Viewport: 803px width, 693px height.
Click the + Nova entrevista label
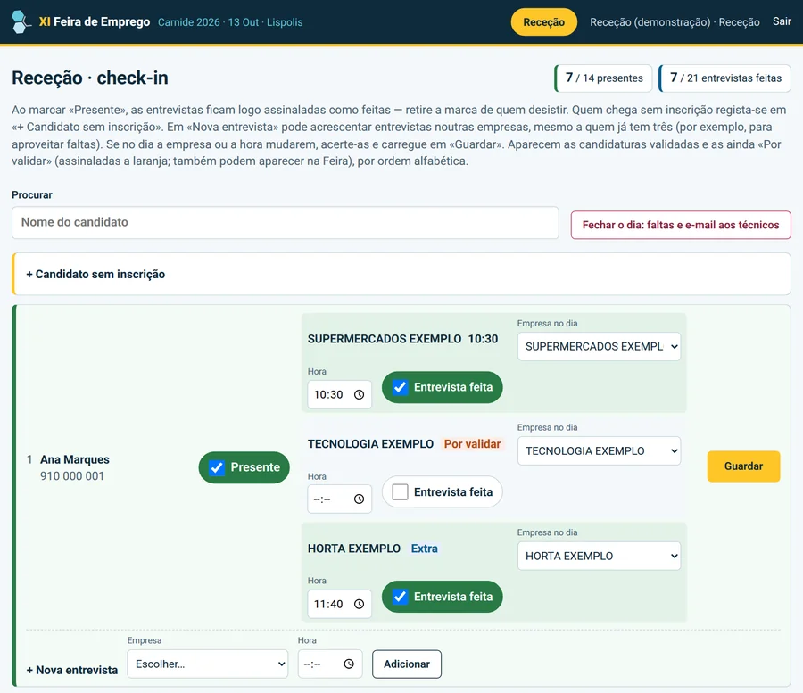[x=71, y=670]
